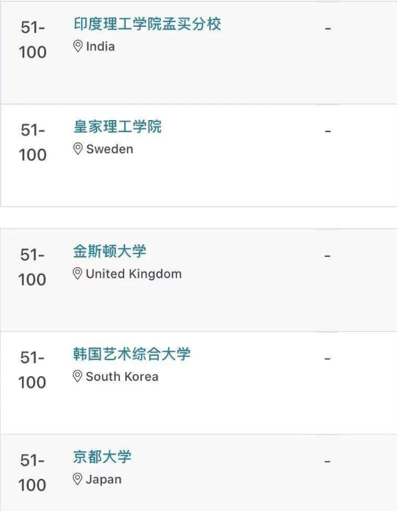
Task: Click the 51-100 rank for 金斯顿大学
Action: [x=32, y=267]
